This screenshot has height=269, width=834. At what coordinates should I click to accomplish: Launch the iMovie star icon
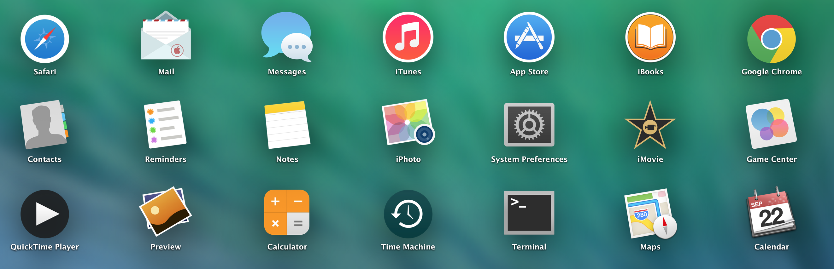[650, 125]
